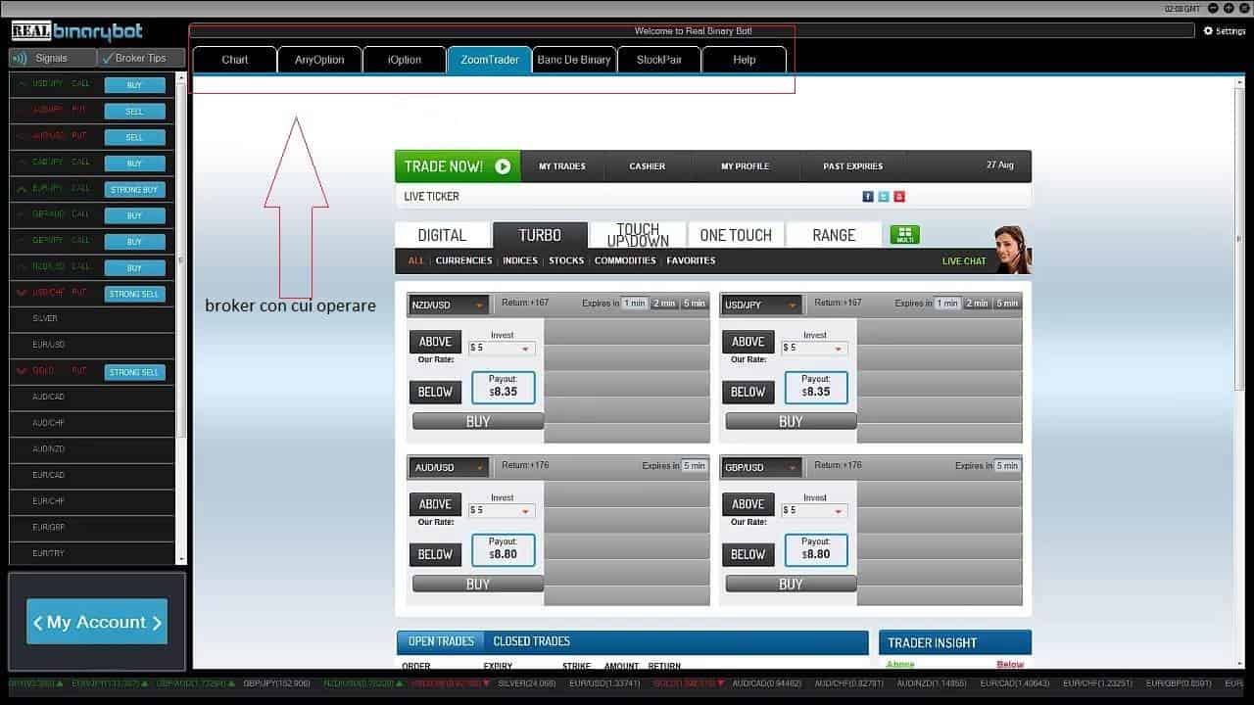Open the Banc De Binary tab
This screenshot has width=1254, height=705.
coord(574,60)
